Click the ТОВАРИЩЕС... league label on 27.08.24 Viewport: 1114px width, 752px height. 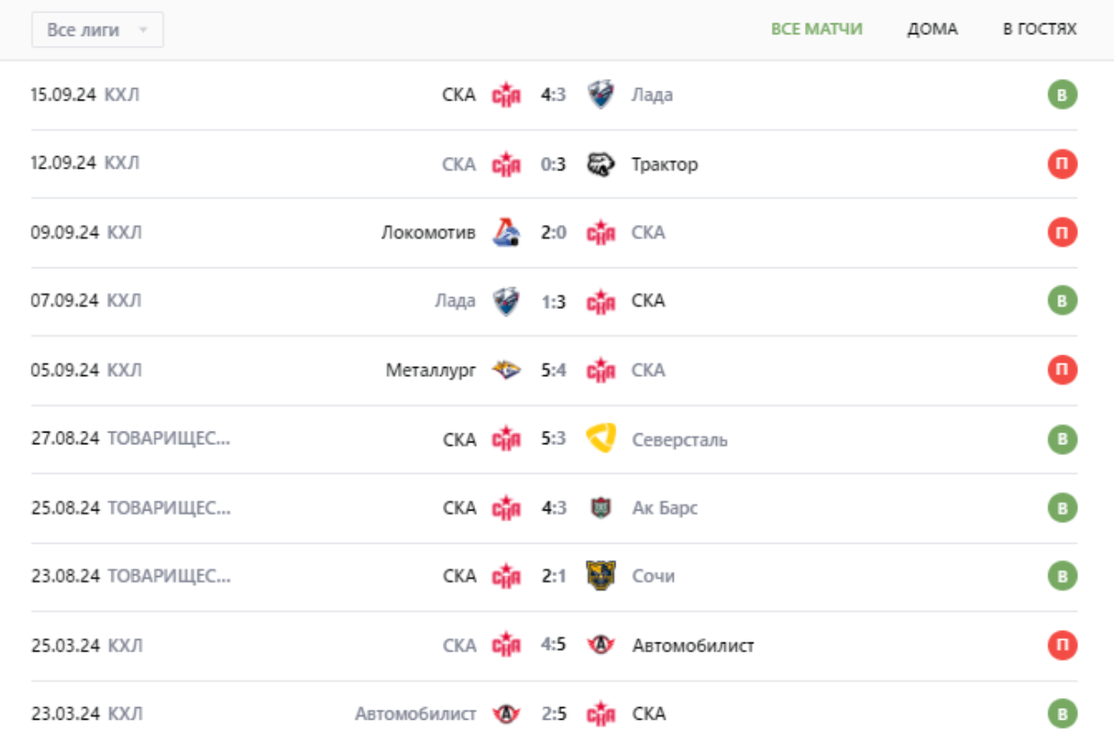[x=169, y=440]
